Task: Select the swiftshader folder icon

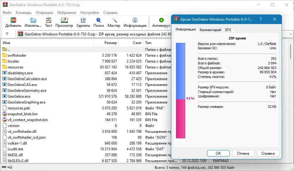Action: point(5,55)
